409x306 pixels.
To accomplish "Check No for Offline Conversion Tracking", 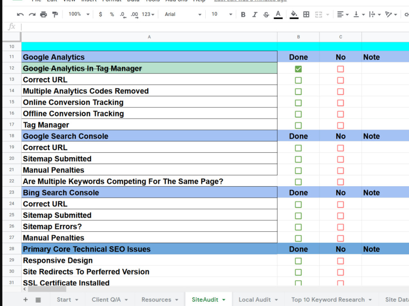I will coord(340,114).
